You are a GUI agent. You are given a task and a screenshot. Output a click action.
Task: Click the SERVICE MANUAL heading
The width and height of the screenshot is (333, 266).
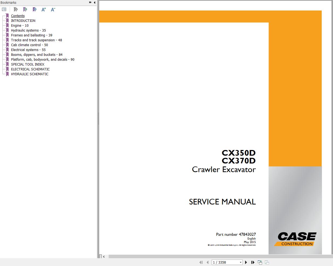[222, 202]
